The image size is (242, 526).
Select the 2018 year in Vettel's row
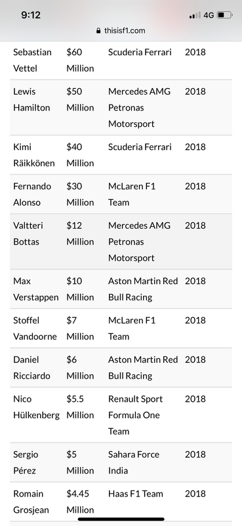[x=195, y=53]
